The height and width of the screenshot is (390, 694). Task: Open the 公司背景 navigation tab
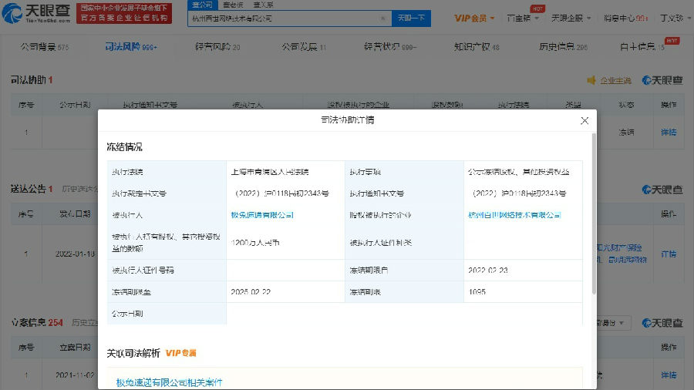coord(44,46)
